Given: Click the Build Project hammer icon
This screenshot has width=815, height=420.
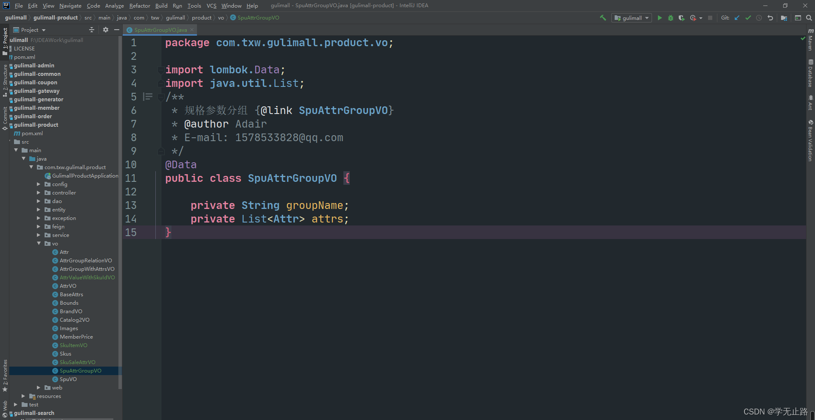Looking at the screenshot, I should click(603, 18).
